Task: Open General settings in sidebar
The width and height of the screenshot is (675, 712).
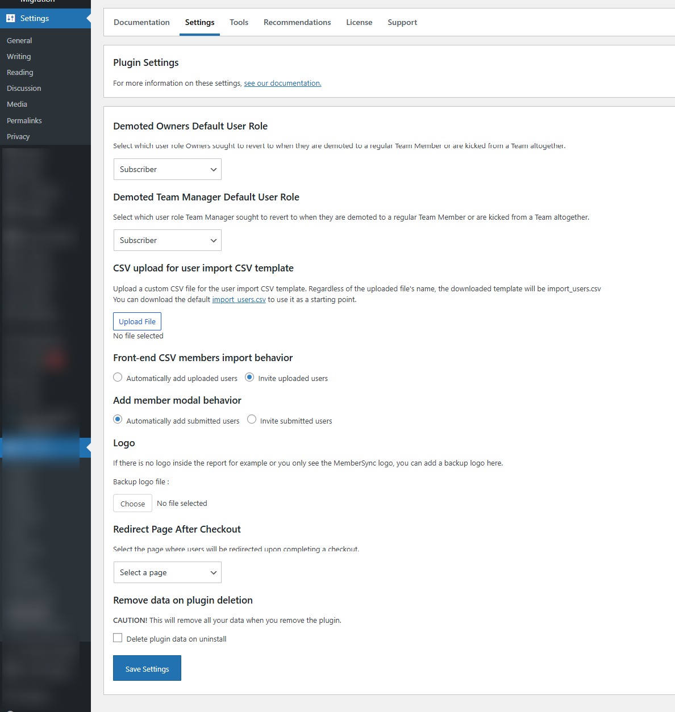Action: tap(19, 40)
